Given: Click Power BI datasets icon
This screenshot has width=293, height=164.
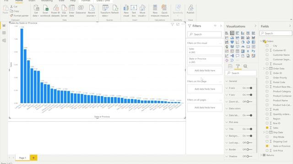Looking at the screenshot, I should pos(55,11).
